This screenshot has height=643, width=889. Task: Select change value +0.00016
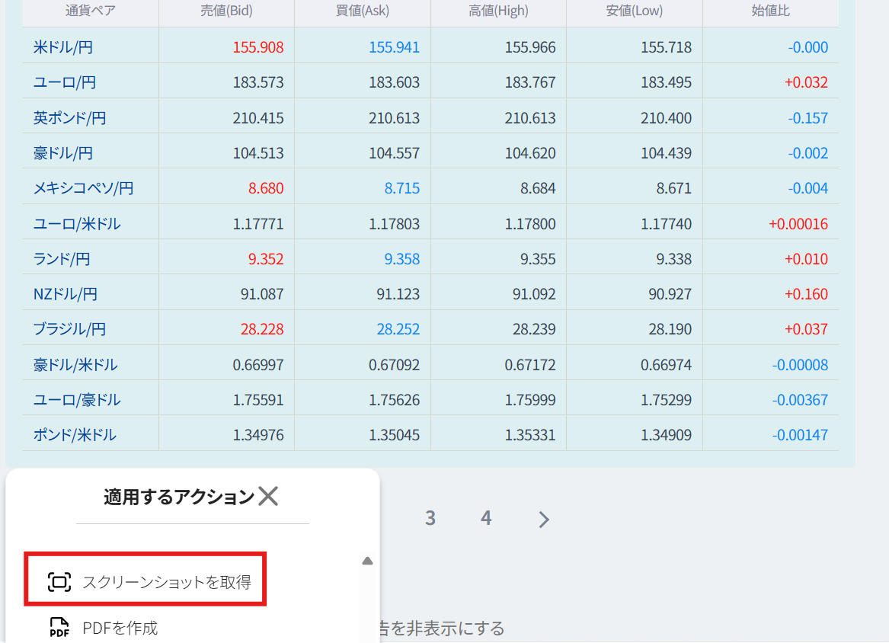point(798,224)
